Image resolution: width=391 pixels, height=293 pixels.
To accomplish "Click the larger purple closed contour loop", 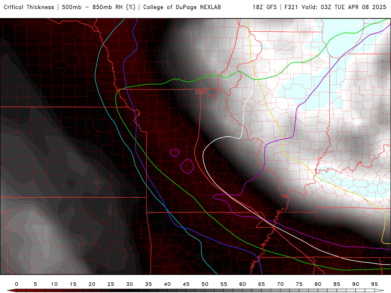I will click(x=187, y=166).
